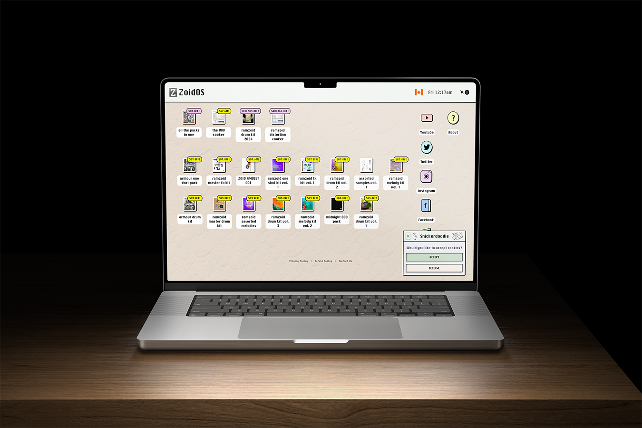Open the Contact Us link

pos(345,261)
